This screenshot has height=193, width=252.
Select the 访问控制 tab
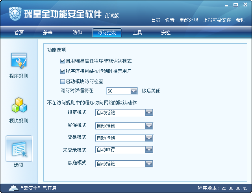[x=107, y=33]
